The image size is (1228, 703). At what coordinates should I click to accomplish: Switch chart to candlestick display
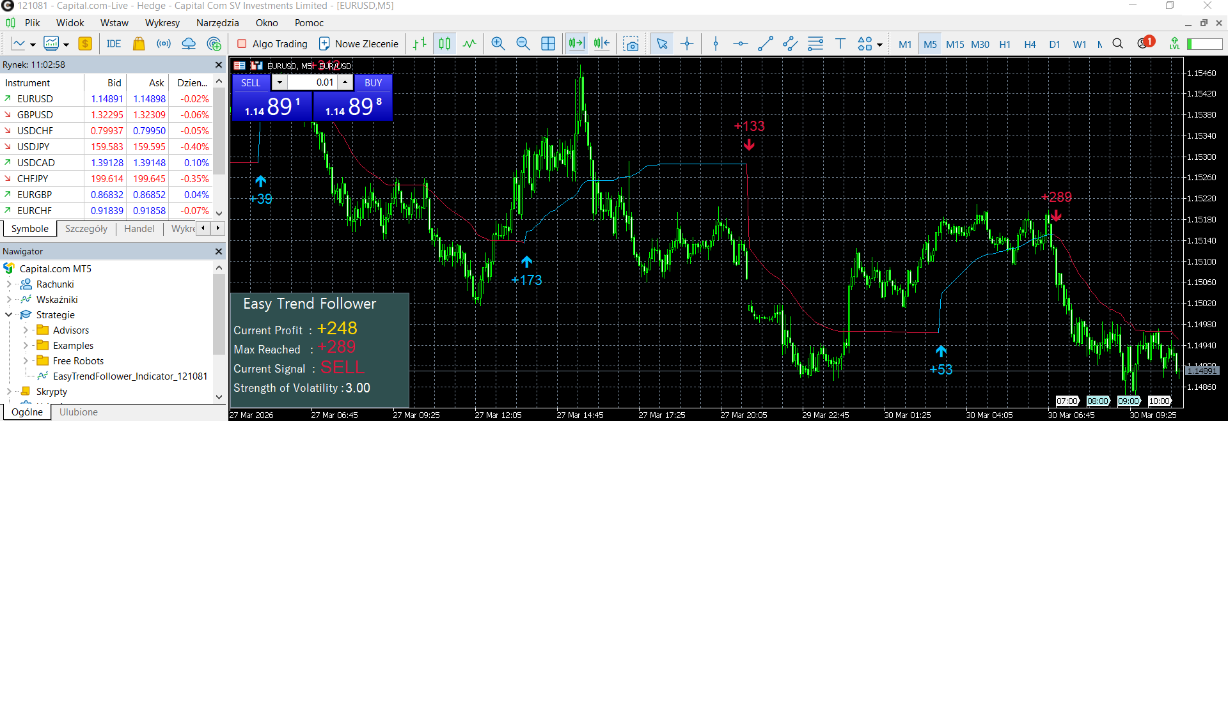(x=445, y=44)
